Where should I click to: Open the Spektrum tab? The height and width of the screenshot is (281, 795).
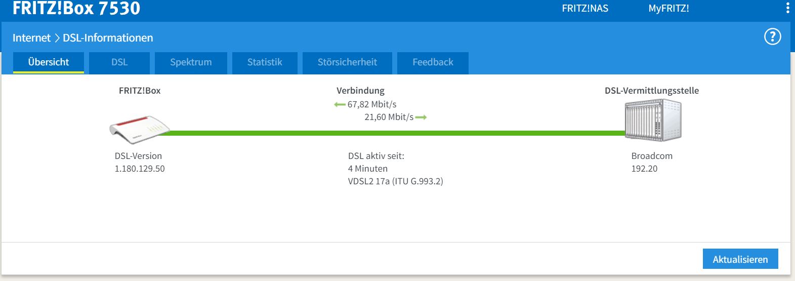(x=191, y=62)
